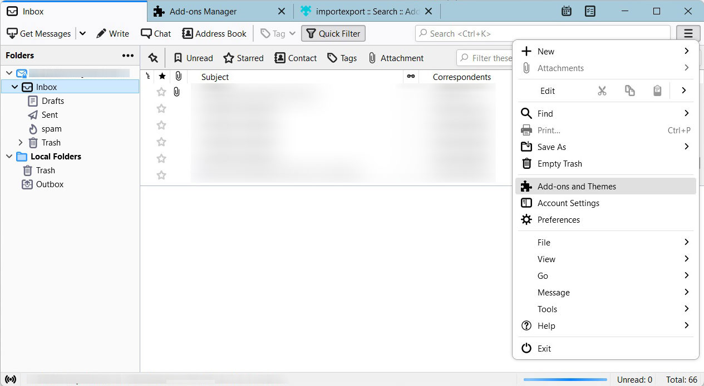Sort by read status glasses column
This screenshot has height=386, width=704.
point(411,77)
